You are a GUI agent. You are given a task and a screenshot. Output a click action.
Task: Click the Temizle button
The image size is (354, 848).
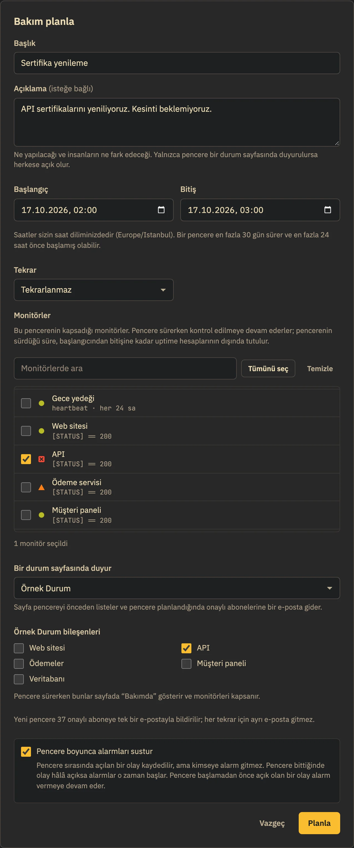[x=320, y=368]
